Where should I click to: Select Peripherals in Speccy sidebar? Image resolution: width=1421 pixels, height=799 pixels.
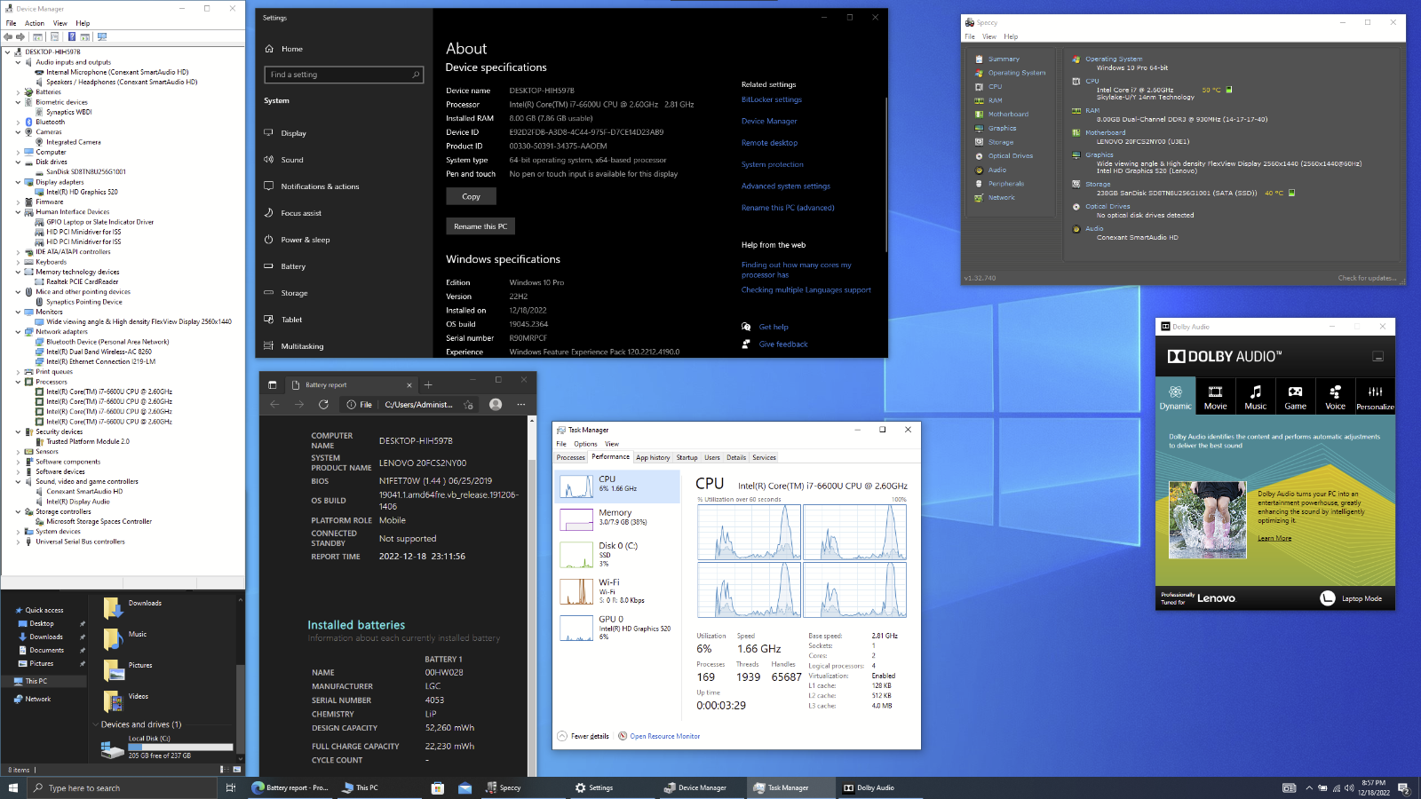pyautogui.click(x=1006, y=184)
